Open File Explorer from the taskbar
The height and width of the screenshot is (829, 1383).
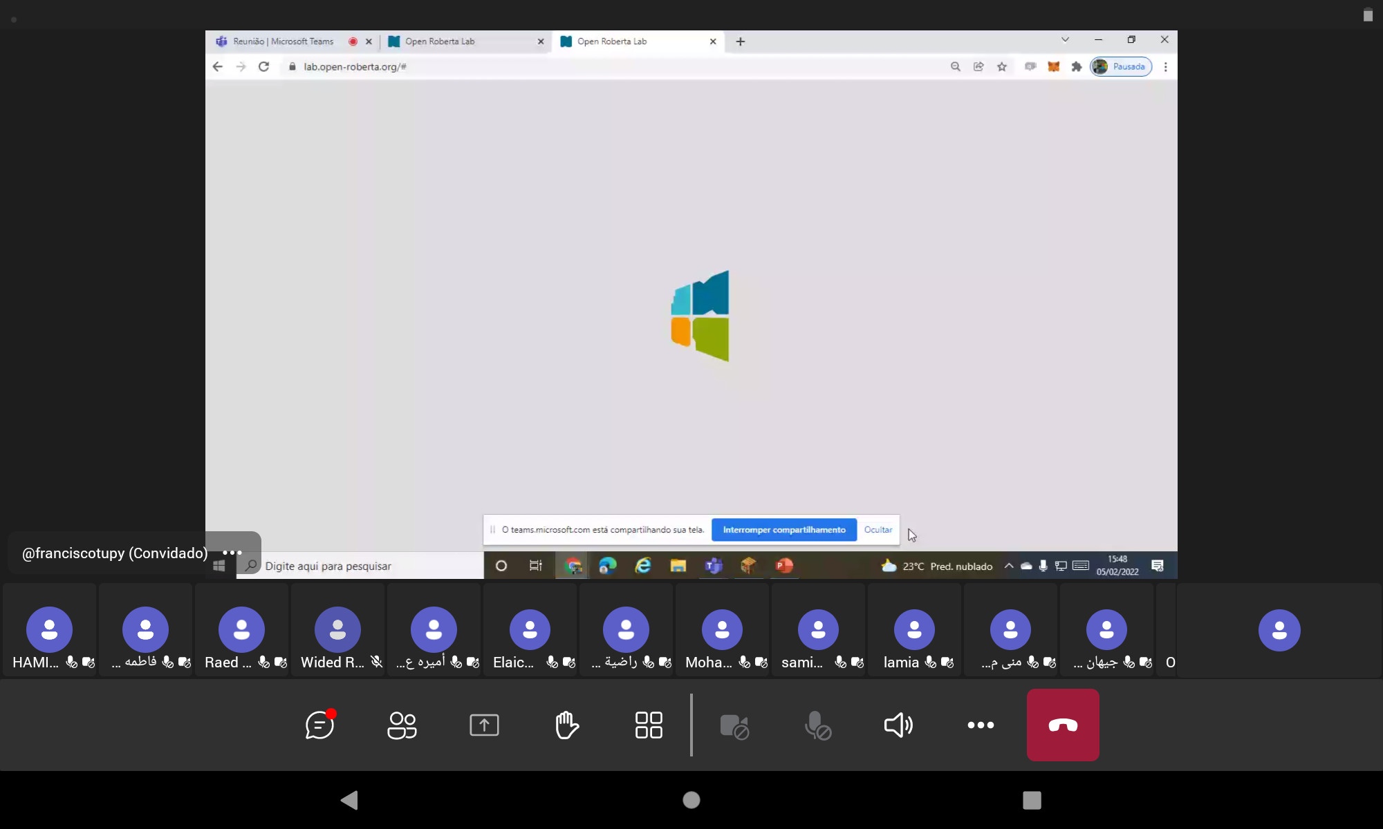(678, 566)
